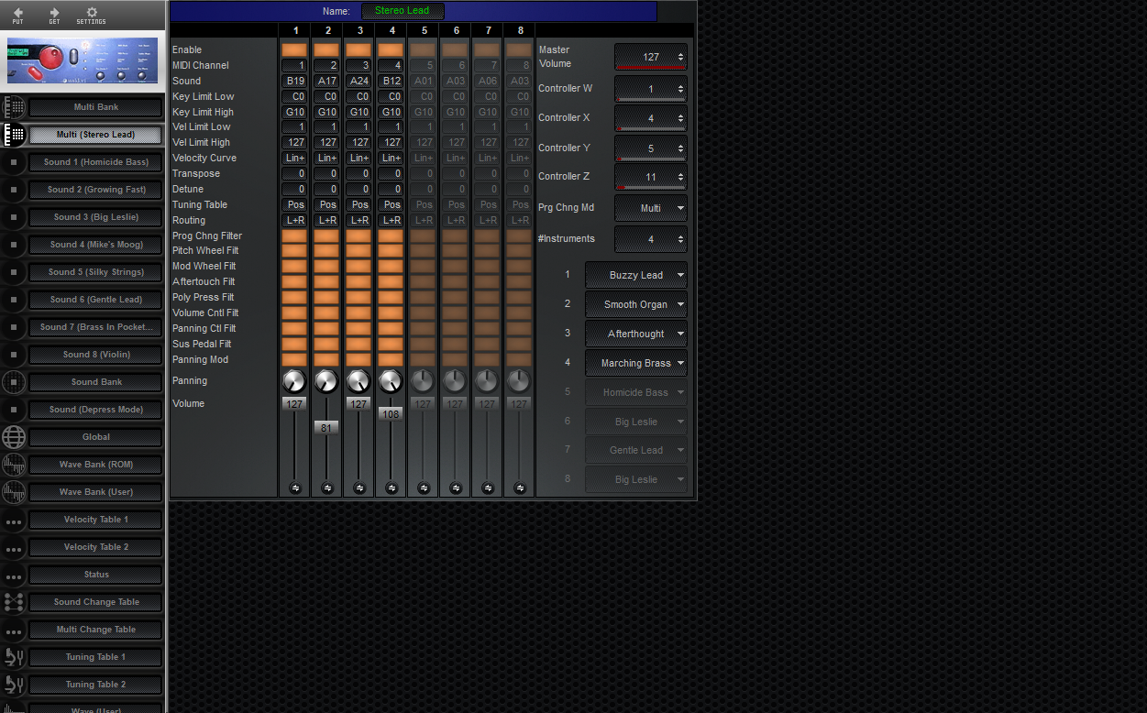Select the Wave Bank (ROM) waveform icon
Image resolution: width=1147 pixels, height=713 pixels.
click(x=13, y=465)
